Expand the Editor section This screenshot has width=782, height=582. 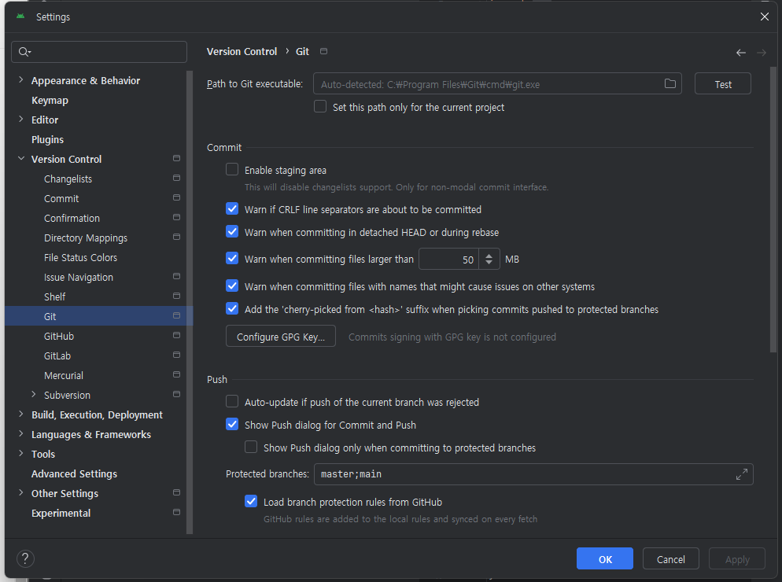coord(21,120)
